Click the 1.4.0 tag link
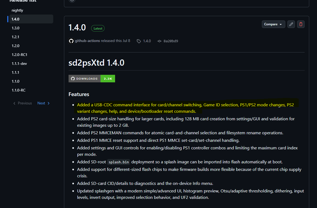This screenshot has height=208, width=317. [147, 41]
